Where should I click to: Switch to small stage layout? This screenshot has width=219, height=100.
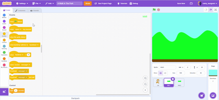(206, 10)
